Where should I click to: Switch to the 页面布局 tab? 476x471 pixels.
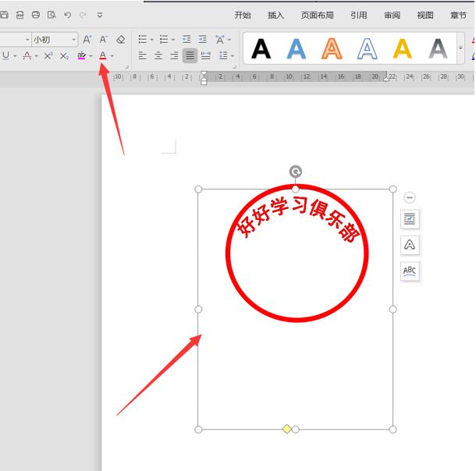[x=318, y=15]
